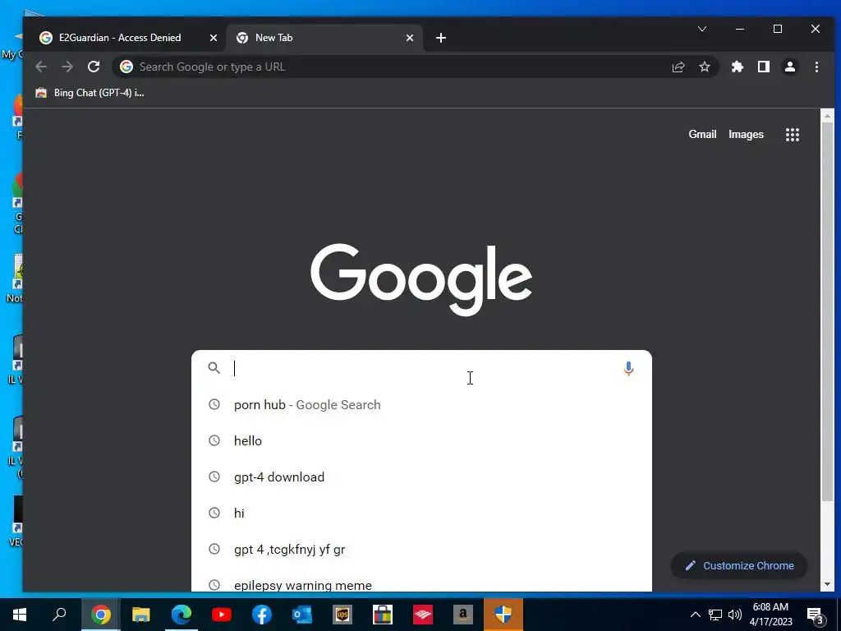The image size is (841, 631).
Task: Open a new tab with the plus button
Action: click(x=441, y=38)
